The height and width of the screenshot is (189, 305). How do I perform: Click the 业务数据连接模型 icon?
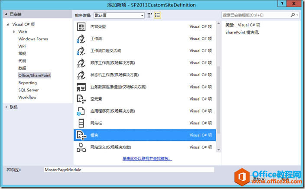click(81, 87)
